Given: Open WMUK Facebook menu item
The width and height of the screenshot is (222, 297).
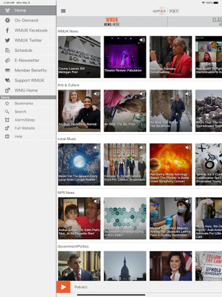Looking at the screenshot, I should pyautogui.click(x=28, y=30).
